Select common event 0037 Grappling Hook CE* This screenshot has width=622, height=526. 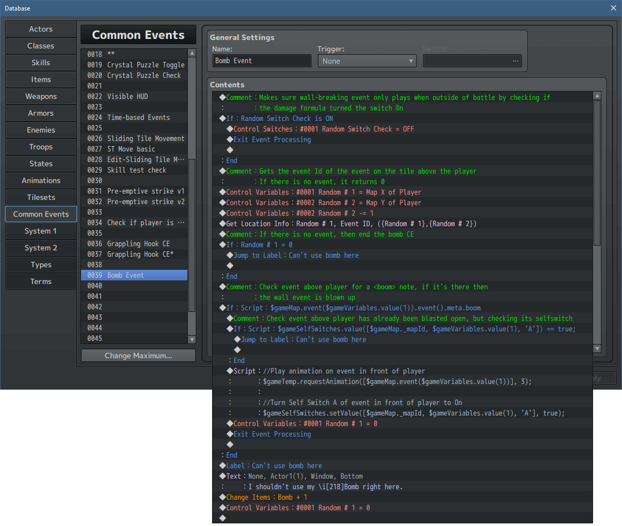134,254
